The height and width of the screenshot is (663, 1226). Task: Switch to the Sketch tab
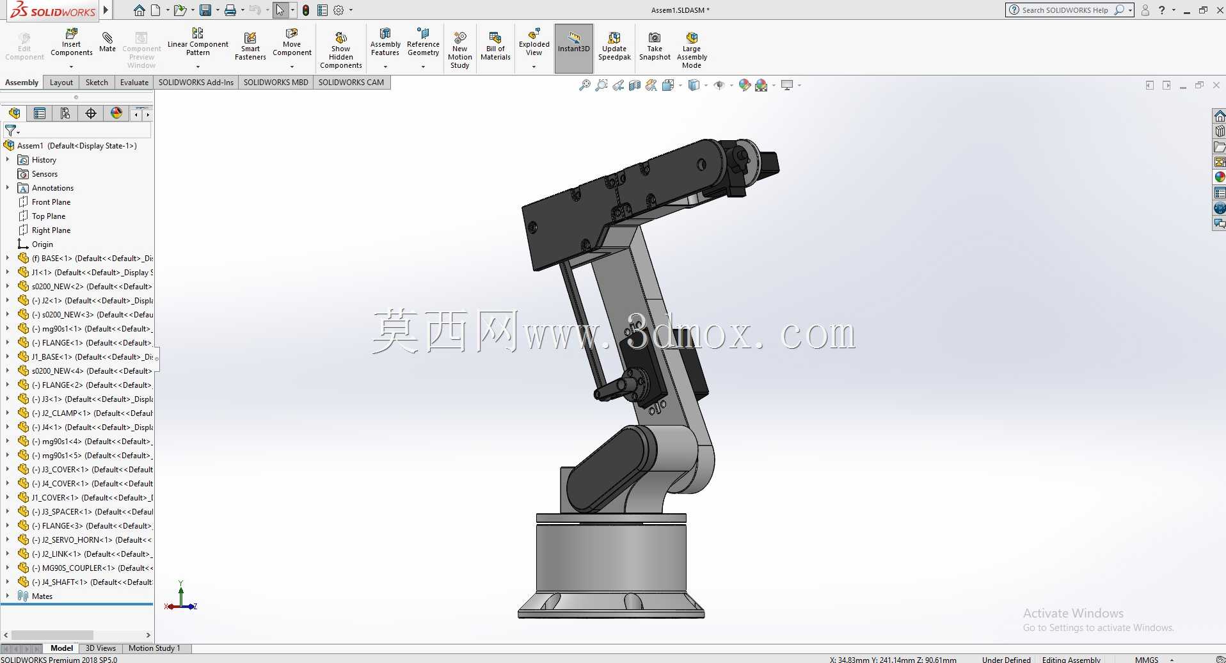click(x=97, y=83)
